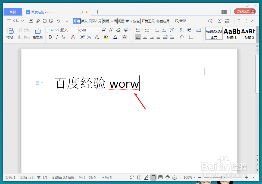Switch to web layout globe icon

pyautogui.click(x=167, y=177)
